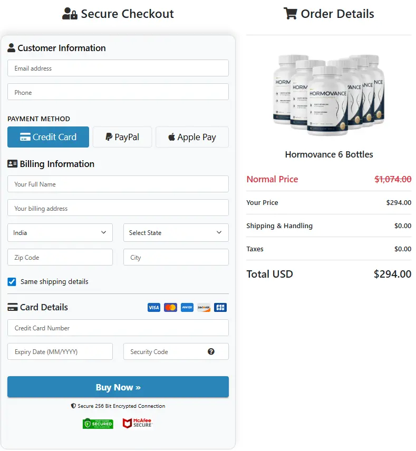Click the shopping cart icon
The image size is (416, 451).
290,13
